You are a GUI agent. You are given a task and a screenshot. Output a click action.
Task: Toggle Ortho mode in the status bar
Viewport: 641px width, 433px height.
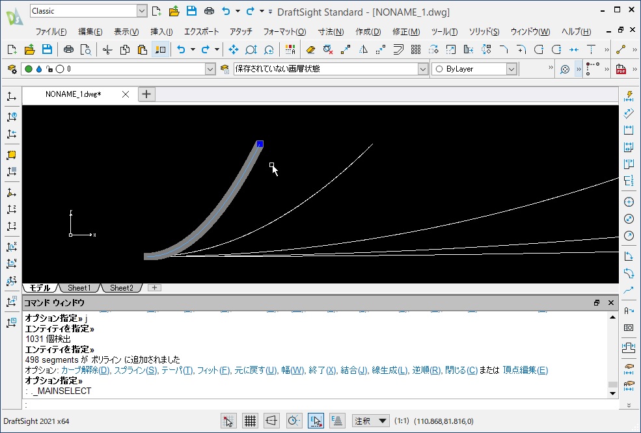[x=272, y=421]
